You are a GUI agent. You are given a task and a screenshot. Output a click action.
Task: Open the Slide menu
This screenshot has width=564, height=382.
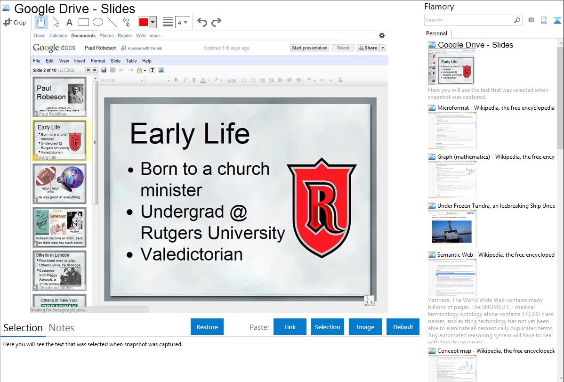click(115, 61)
